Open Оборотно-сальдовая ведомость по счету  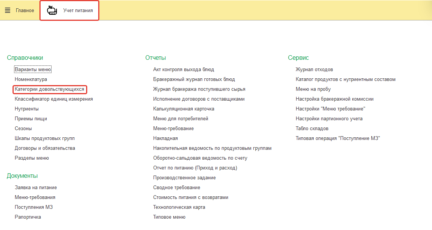coord(200,158)
